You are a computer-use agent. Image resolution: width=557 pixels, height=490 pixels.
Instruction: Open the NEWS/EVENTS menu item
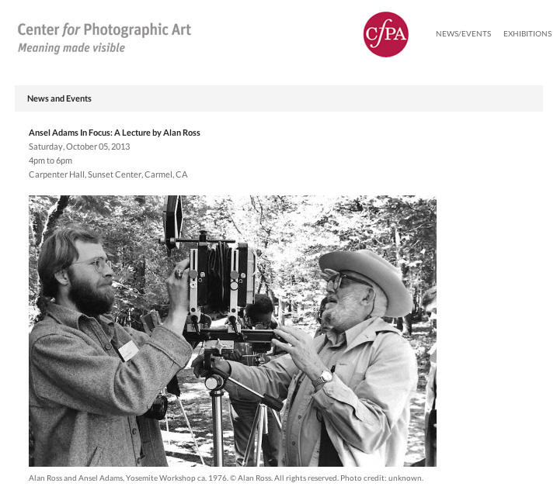pyautogui.click(x=463, y=33)
